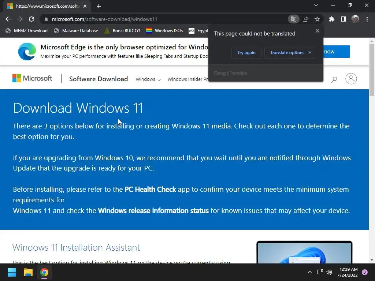This screenshot has height=281, width=375.
Task: Click the sign-in account icon
Action: click(x=351, y=79)
